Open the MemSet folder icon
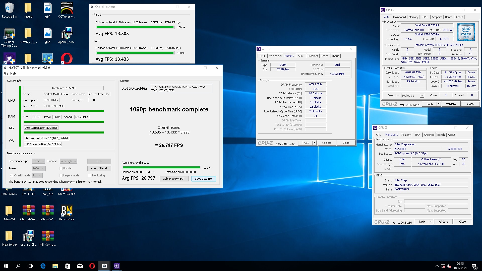 coord(9,213)
